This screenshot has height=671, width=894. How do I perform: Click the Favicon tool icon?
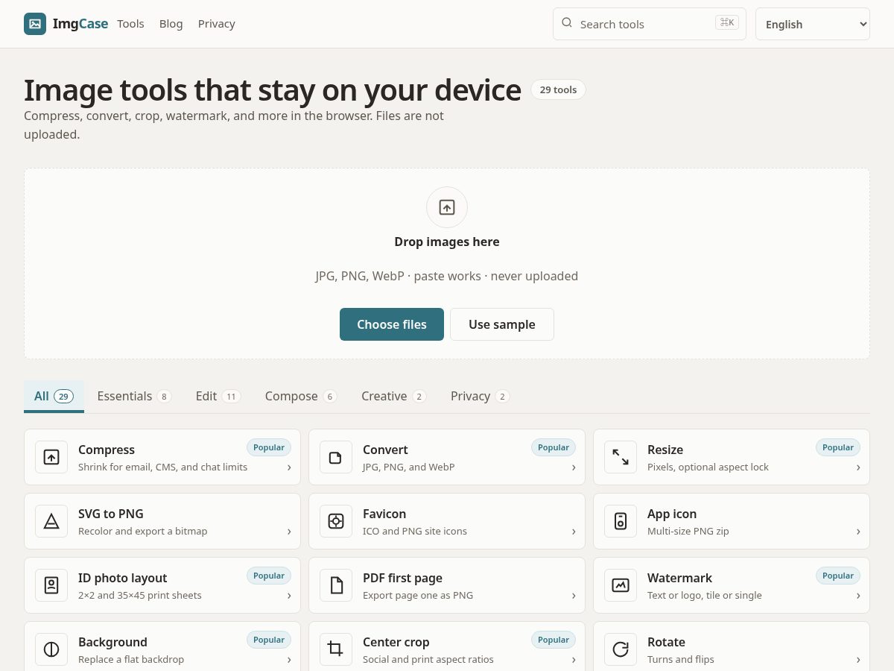[336, 521]
